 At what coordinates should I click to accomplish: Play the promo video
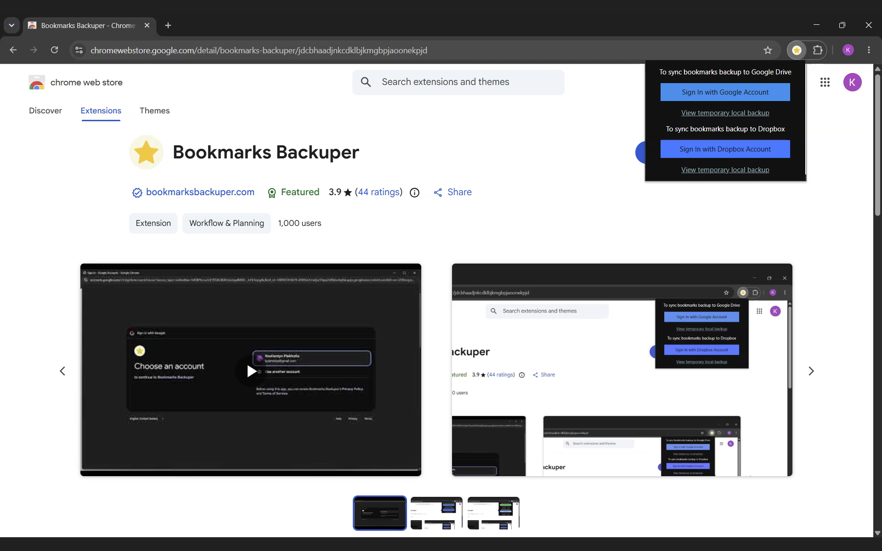251,371
